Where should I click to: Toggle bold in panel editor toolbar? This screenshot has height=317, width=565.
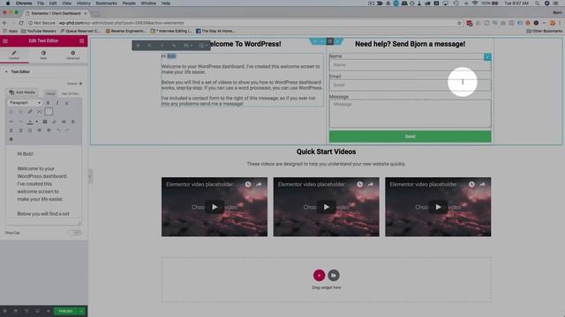(48, 103)
